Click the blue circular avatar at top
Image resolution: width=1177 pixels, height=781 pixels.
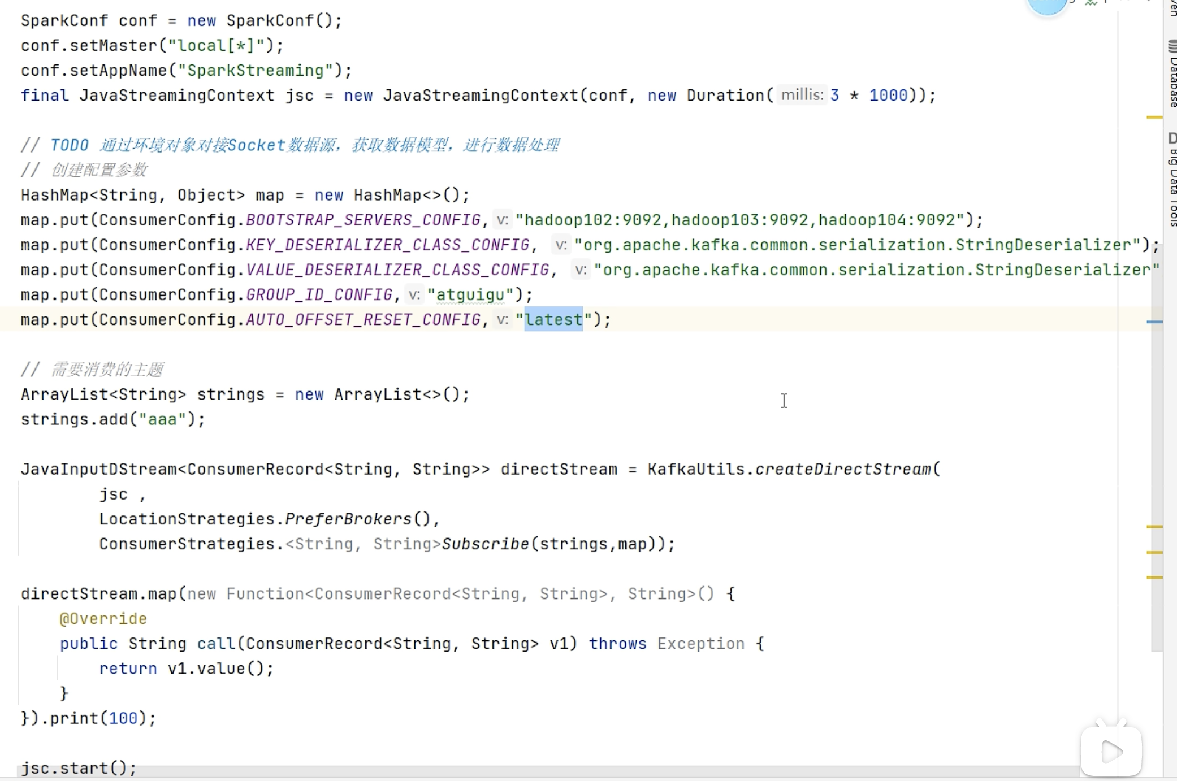[x=1046, y=6]
